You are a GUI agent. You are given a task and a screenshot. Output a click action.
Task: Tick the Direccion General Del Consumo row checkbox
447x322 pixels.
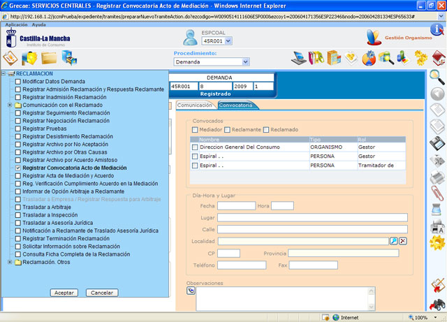pos(195,147)
